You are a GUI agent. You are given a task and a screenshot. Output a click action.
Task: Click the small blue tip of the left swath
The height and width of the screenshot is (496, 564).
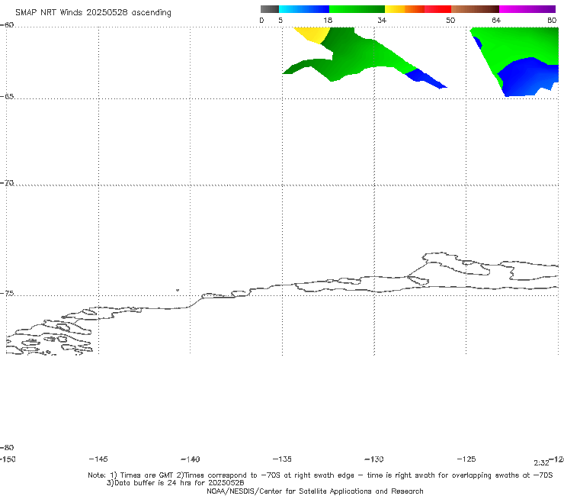point(425,79)
